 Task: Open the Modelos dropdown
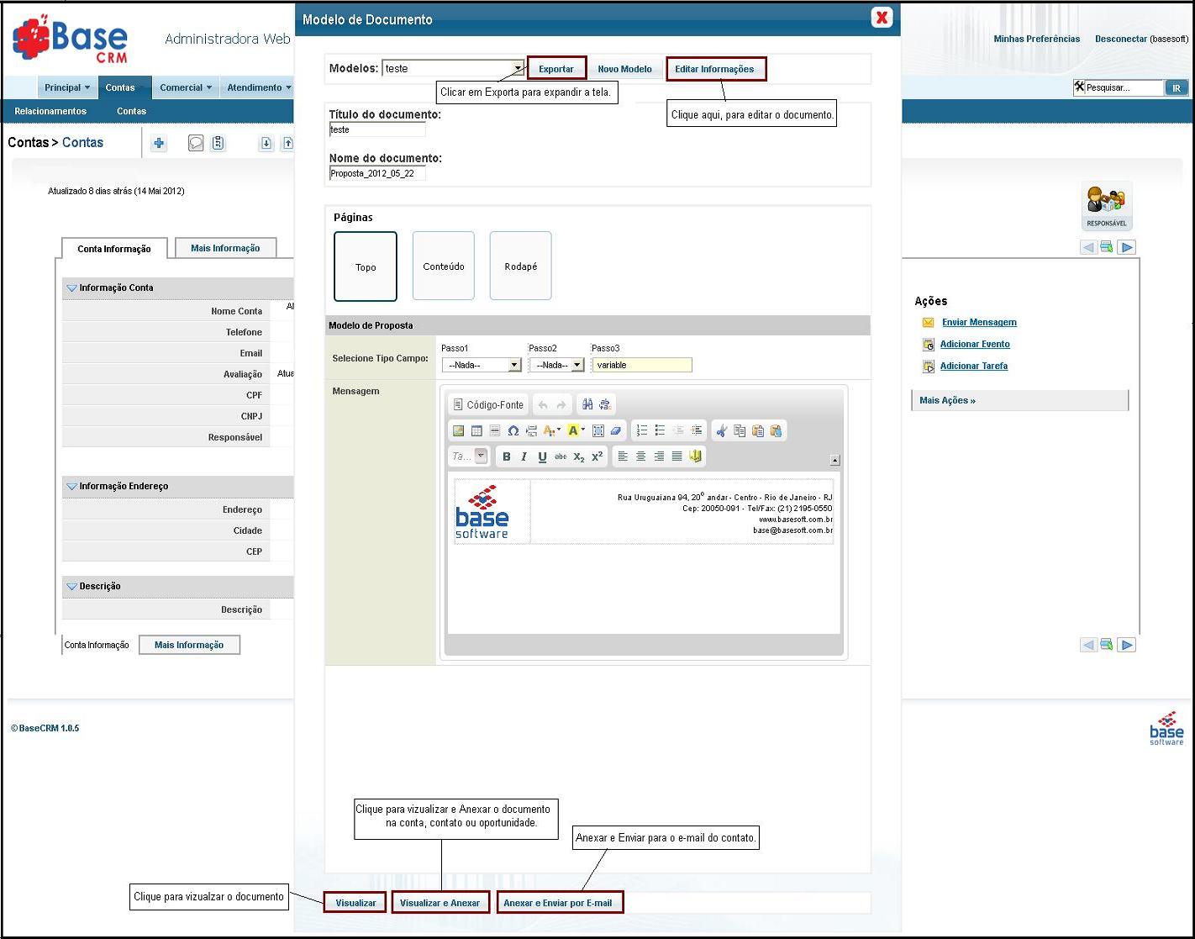(x=517, y=68)
